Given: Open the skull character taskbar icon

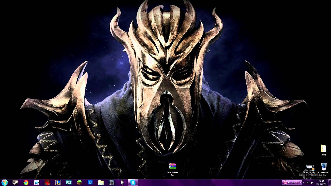Looking at the screenshot, I should (x=111, y=183).
